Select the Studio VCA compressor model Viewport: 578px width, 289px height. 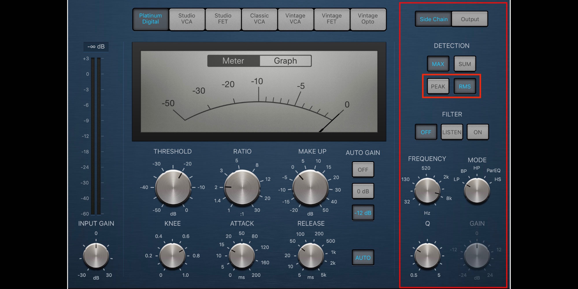point(187,19)
